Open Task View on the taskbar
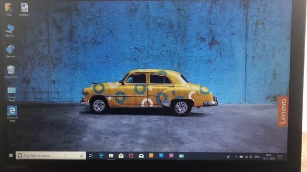 pyautogui.click(x=91, y=156)
